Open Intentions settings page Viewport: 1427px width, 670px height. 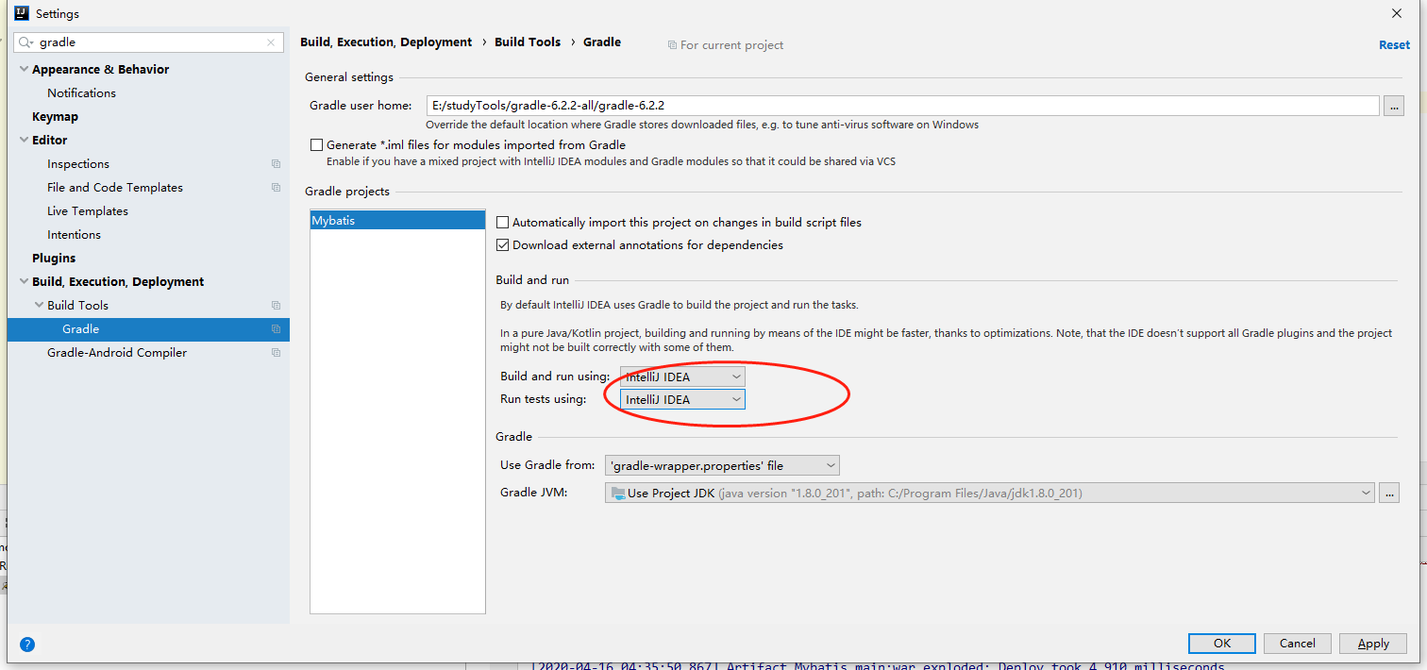[x=74, y=235]
